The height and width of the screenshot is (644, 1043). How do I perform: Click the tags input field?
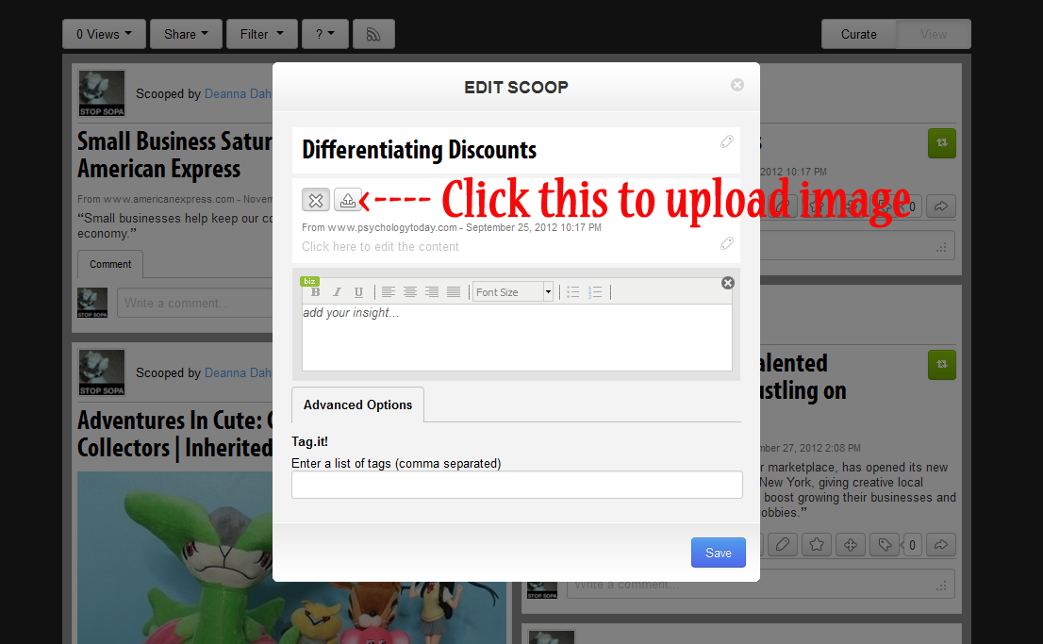pyautogui.click(x=517, y=485)
